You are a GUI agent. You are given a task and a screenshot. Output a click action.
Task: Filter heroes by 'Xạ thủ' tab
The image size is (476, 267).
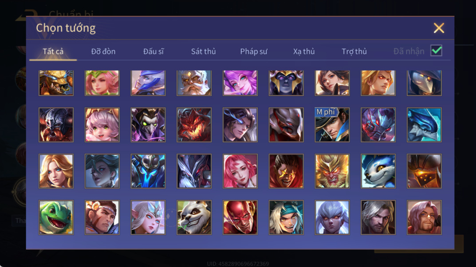[x=304, y=51]
